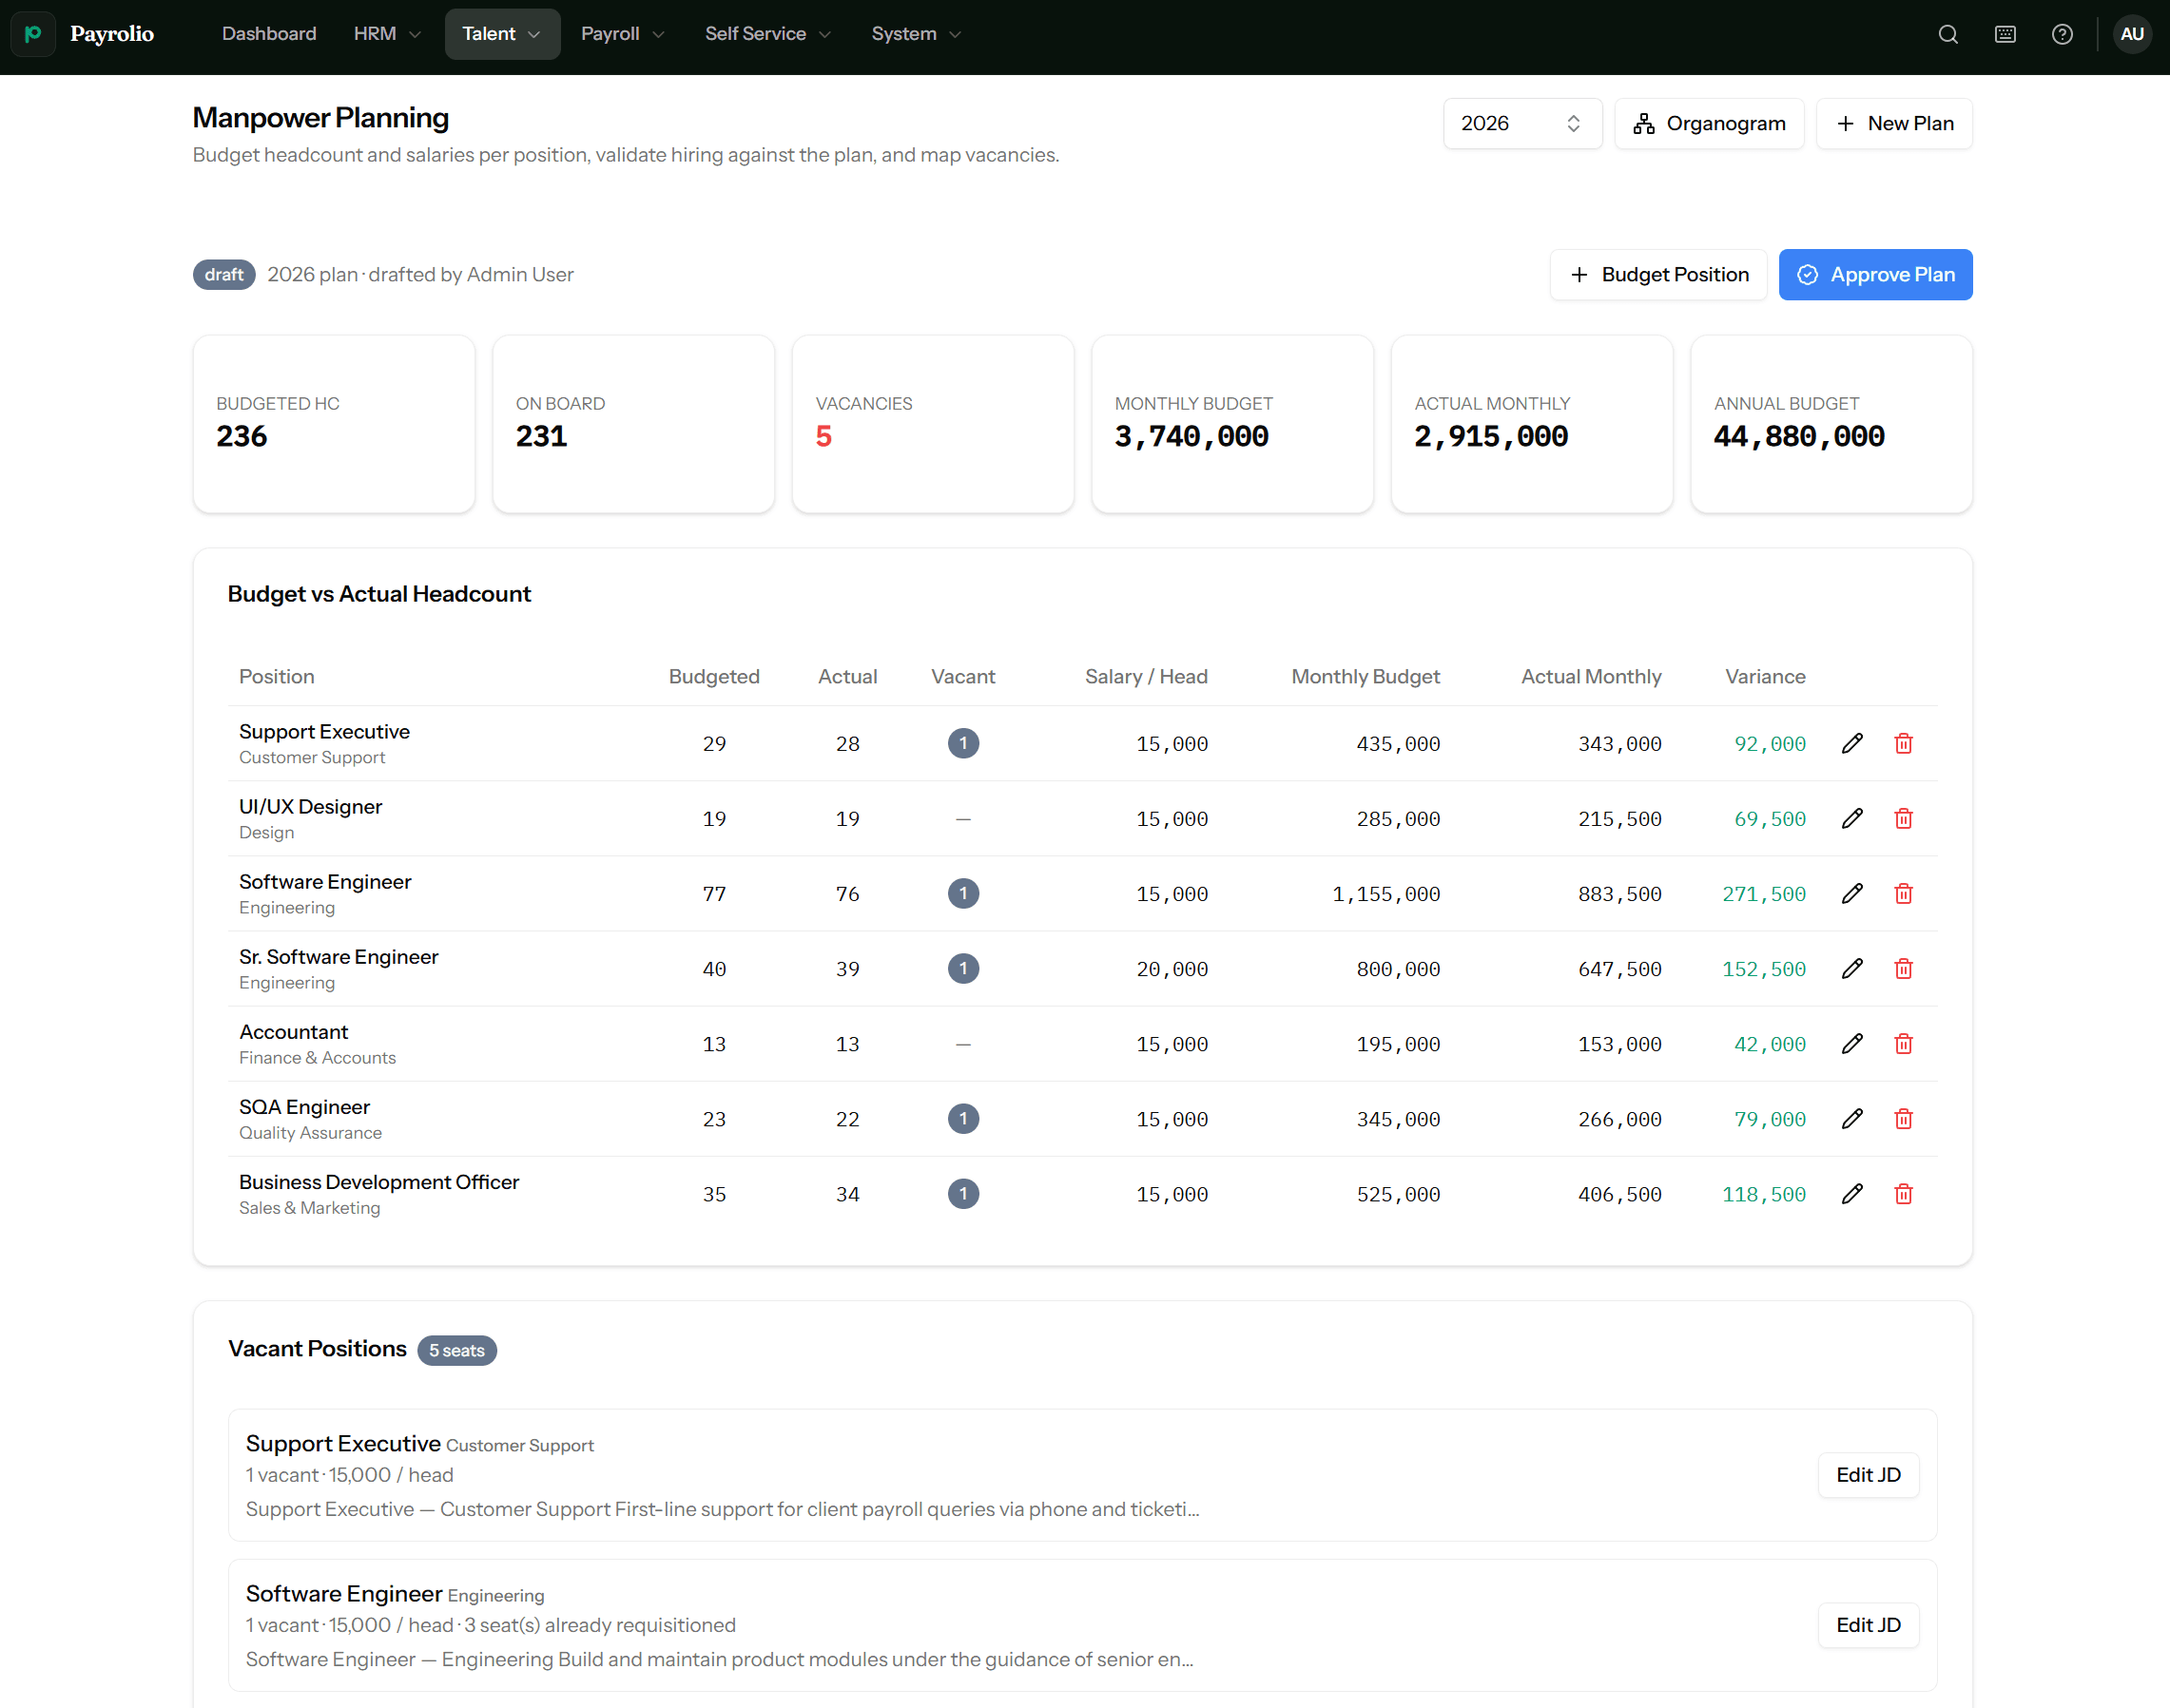Create a New Plan

click(x=1894, y=123)
